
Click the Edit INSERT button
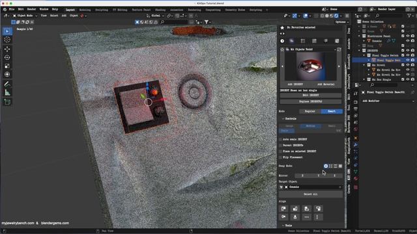tap(311, 96)
